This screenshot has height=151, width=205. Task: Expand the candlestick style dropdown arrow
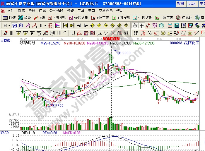[45, 25]
